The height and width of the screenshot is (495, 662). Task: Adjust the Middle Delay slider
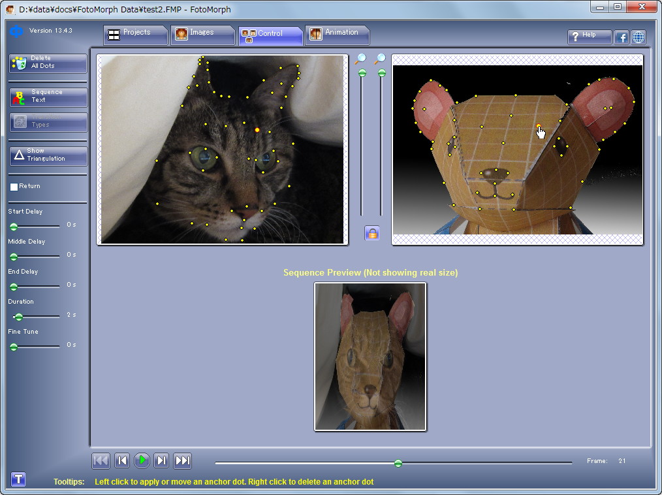click(x=14, y=257)
